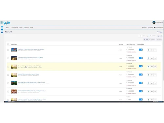Open the Tour dropdown menu
The width and height of the screenshot is (164, 123).
(31, 28)
